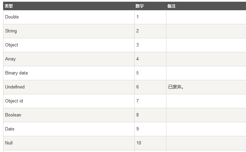Select the Undefined type cell
Screen dimensions: 246x152
pyautogui.click(x=69, y=87)
